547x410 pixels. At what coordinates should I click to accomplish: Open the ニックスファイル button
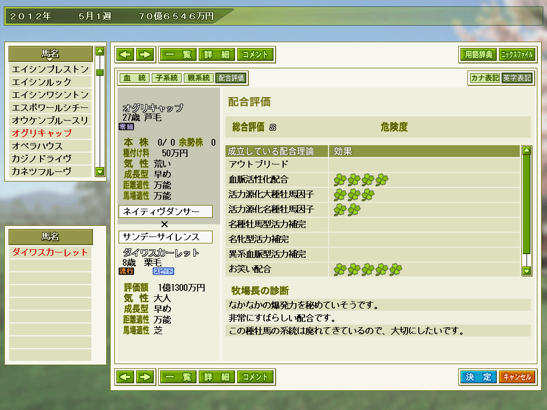(x=517, y=54)
